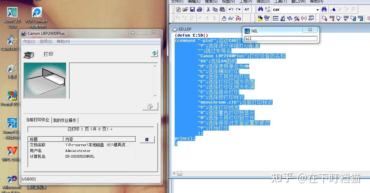This screenshot has height=193, width=370.
Task: Open Trace window with footprints icon
Action: (x=290, y=18)
